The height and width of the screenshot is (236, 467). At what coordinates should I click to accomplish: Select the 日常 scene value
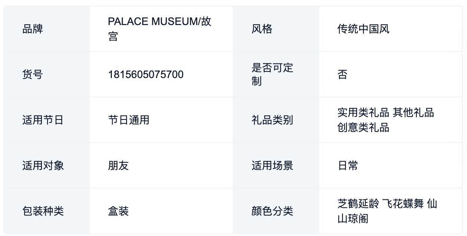348,165
